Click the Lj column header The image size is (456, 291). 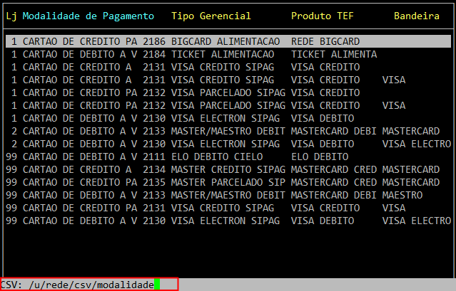point(11,16)
